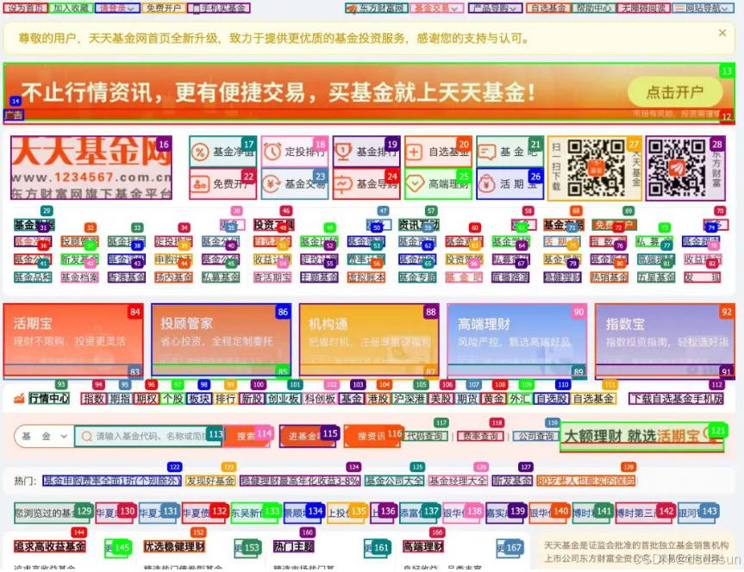Click the clock icon beside 定投排行

tap(272, 152)
